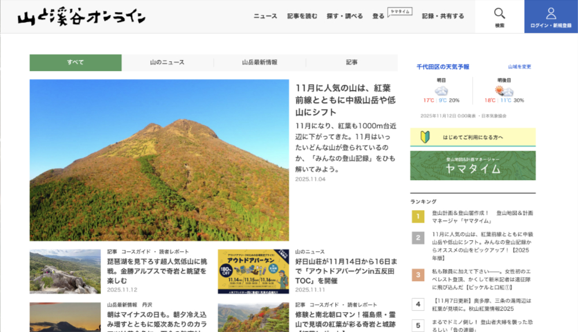Click the orange number 3 ranking badge

point(418,275)
